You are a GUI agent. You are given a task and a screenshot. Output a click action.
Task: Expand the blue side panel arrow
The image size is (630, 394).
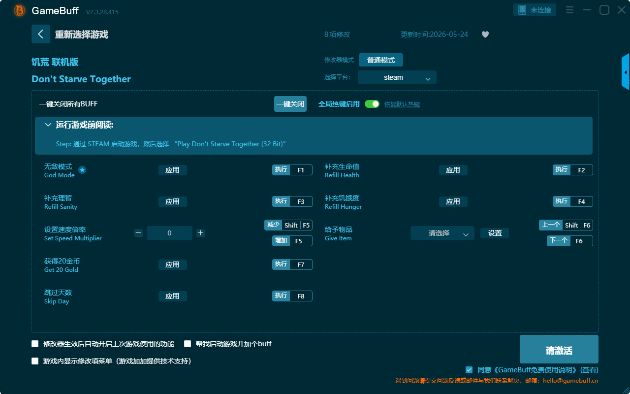626,72
